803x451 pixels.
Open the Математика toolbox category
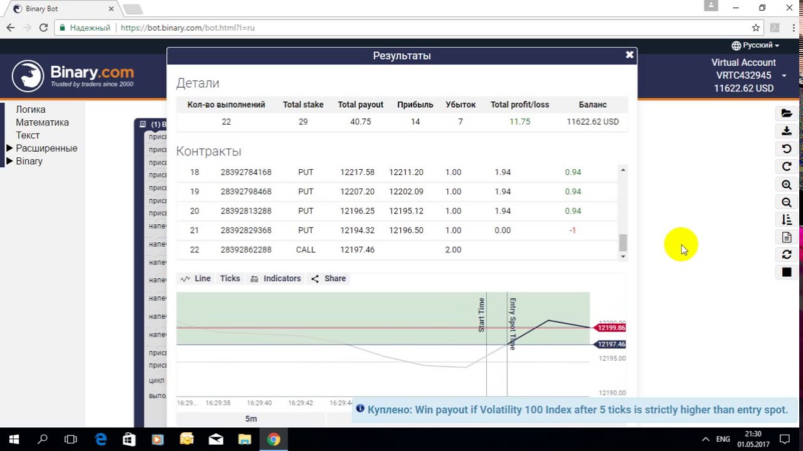(x=42, y=123)
